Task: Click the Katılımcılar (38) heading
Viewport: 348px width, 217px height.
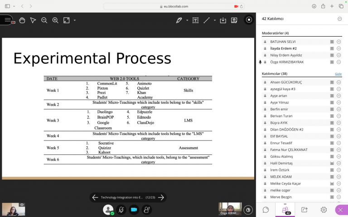Action: coord(275,74)
